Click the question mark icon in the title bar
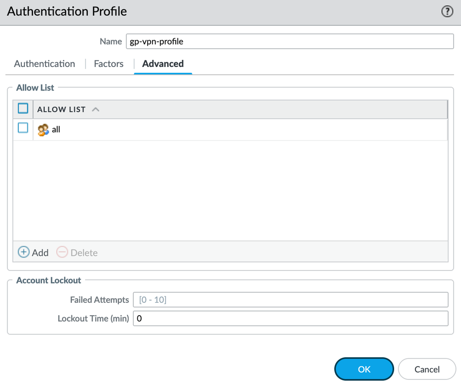 pyautogui.click(x=447, y=12)
